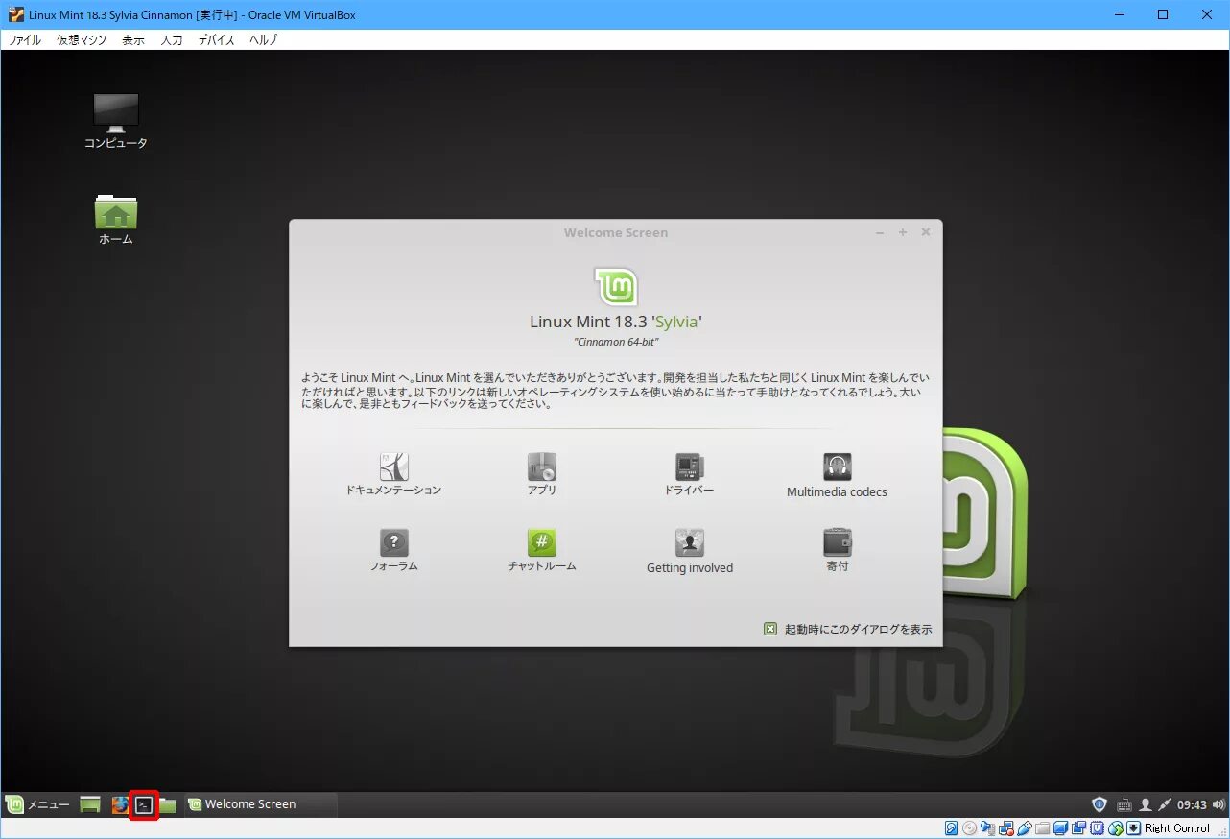Click the user applet tray icon
This screenshot has width=1230, height=839.
(1146, 804)
